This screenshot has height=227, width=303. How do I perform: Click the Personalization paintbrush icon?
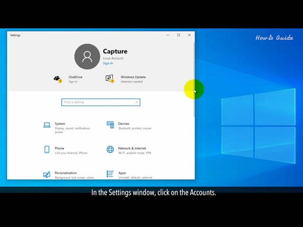[x=46, y=175]
